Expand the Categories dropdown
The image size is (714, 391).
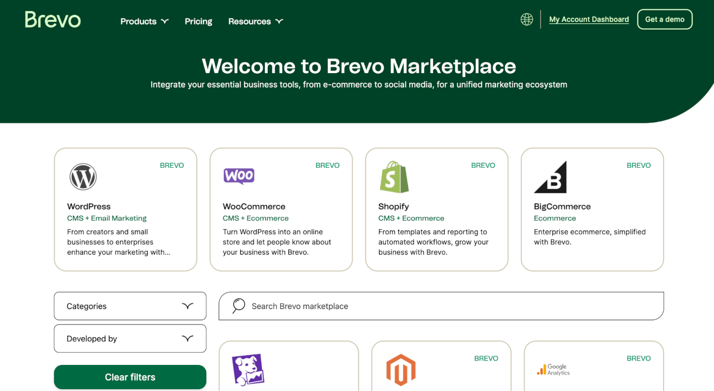130,306
